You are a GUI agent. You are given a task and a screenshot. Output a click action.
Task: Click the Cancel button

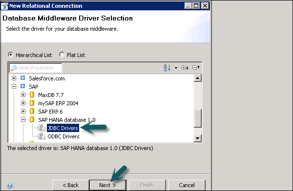pyautogui.click(x=187, y=185)
